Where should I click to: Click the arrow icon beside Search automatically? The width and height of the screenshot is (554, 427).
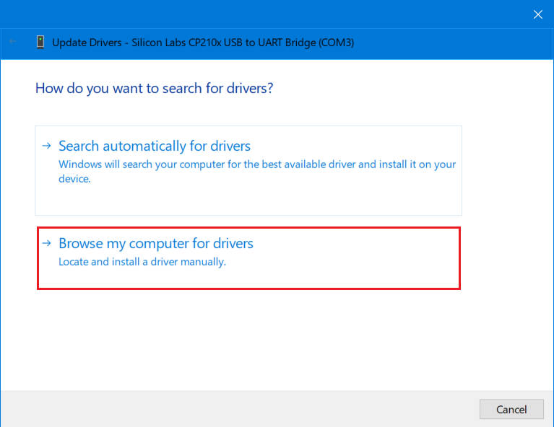tap(46, 146)
